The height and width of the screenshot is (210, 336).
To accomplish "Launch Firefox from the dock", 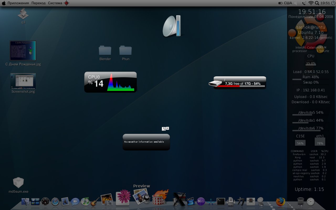I will coord(280,202).
